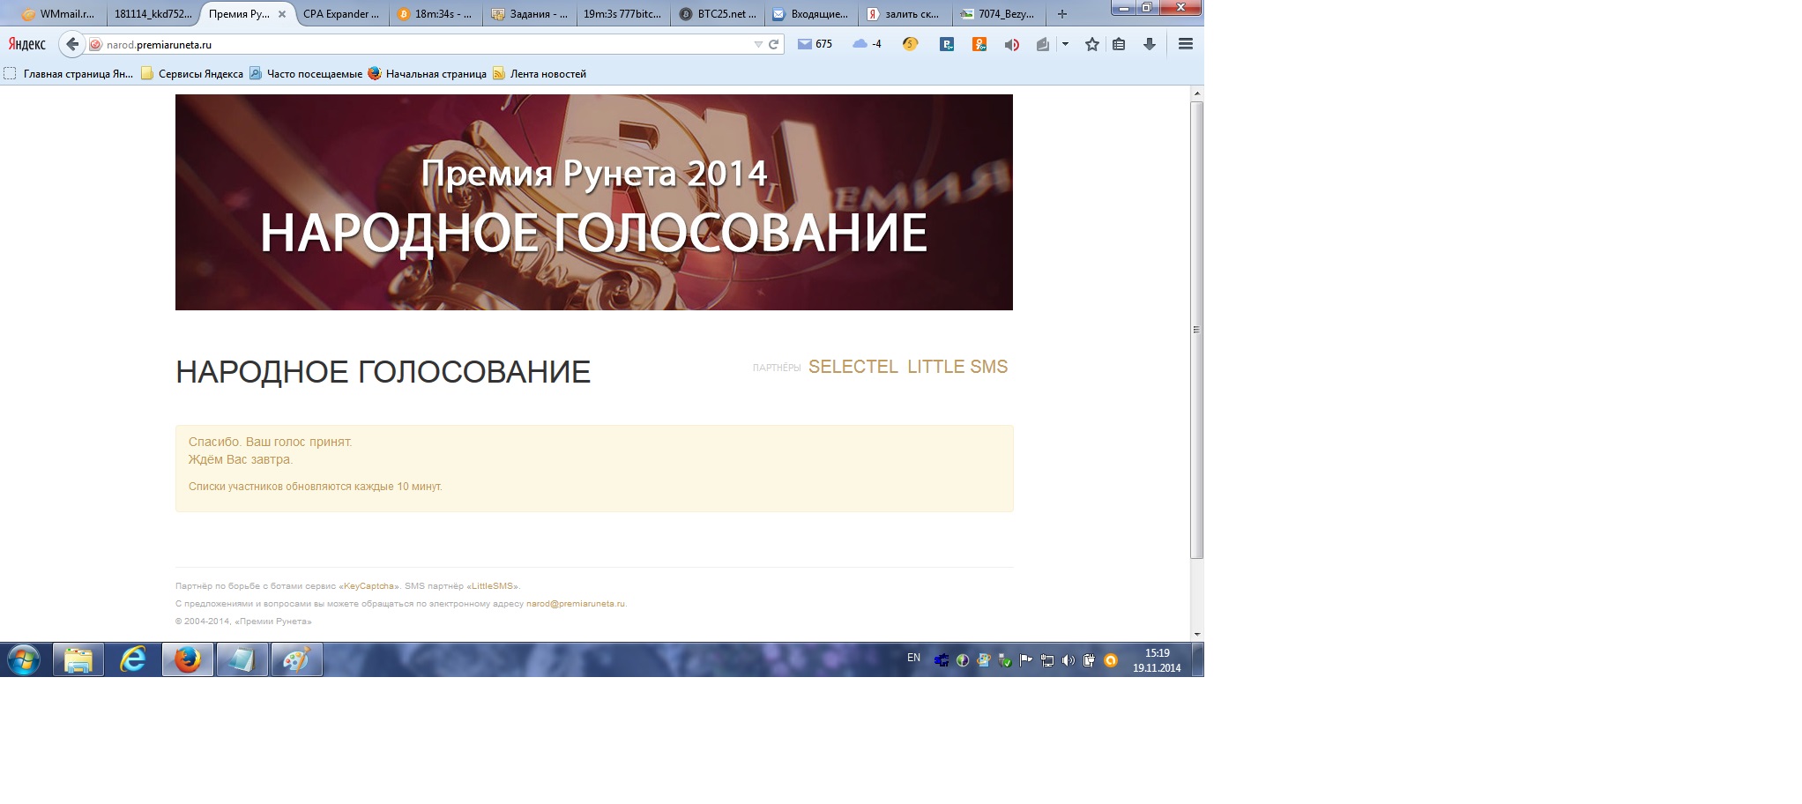Open the LittleSMS link in the footer
The width and height of the screenshot is (1802, 804).
point(492,586)
